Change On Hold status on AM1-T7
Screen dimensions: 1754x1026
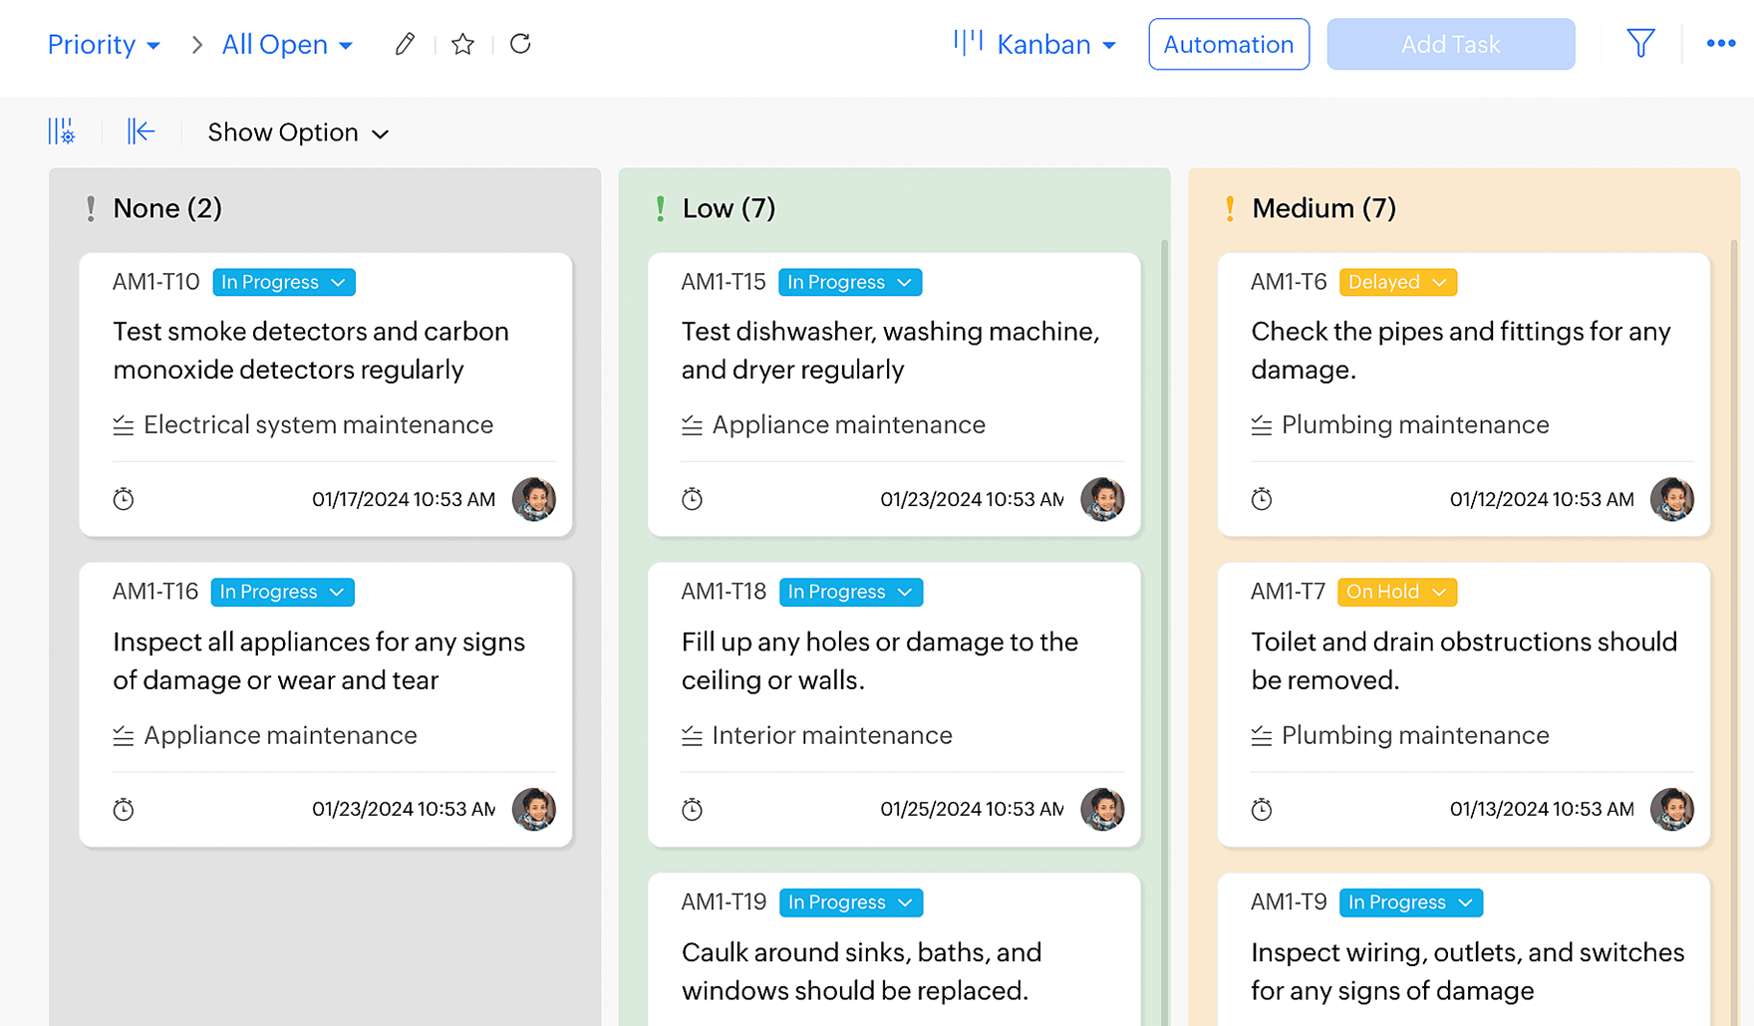[1396, 592]
